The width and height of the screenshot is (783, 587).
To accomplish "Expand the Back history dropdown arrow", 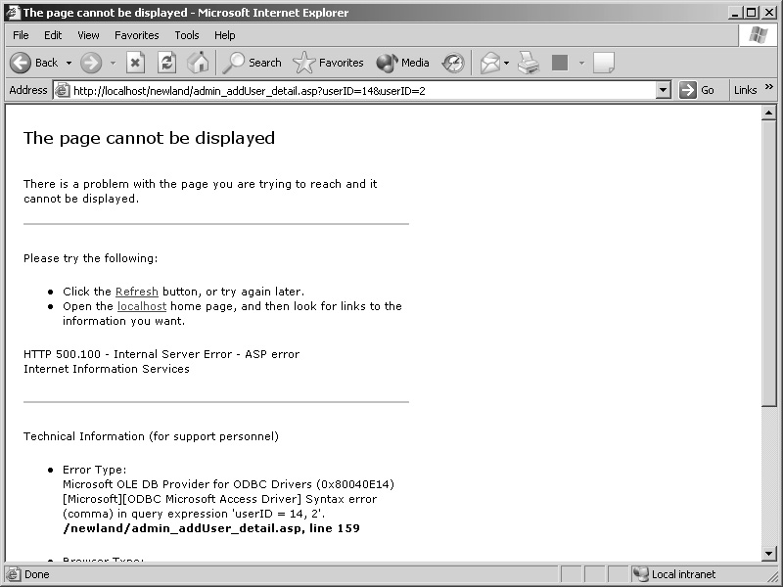I will tap(69, 63).
